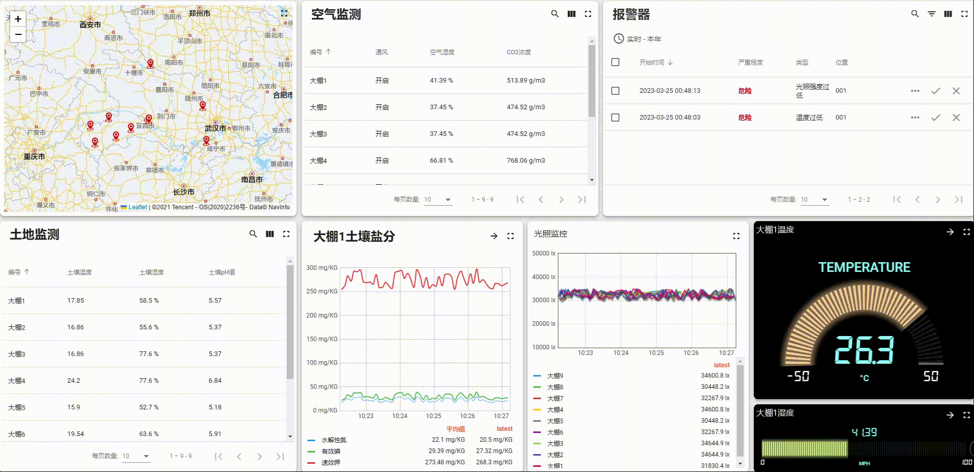Open the column settings icon in 报警器
Image resolution: width=974 pixels, height=472 pixels.
(x=947, y=14)
